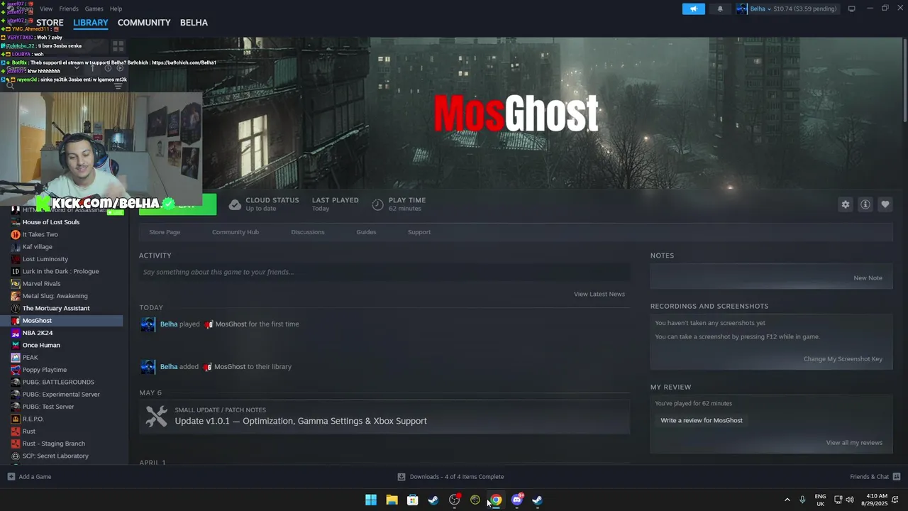Add MosGhost to favorites heart icon
The width and height of the screenshot is (908, 511).
click(885, 204)
